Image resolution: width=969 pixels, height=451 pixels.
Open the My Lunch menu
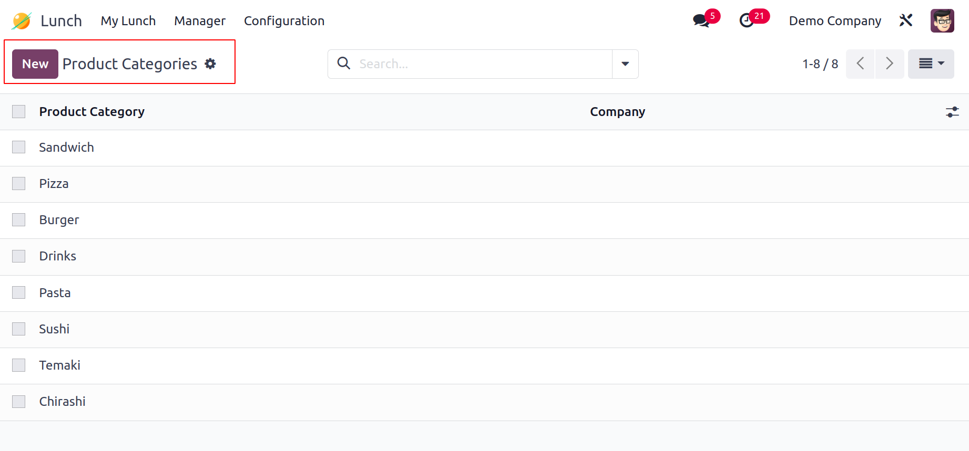[128, 21]
